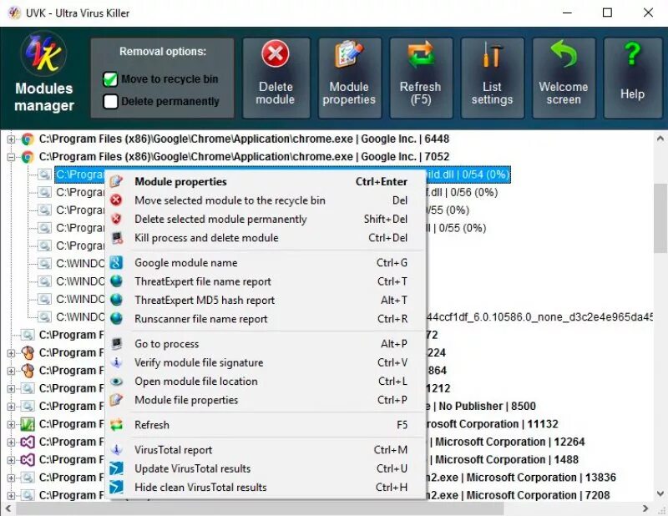Click Module file properties icon
Screen dimensions: 668x516
[116, 400]
